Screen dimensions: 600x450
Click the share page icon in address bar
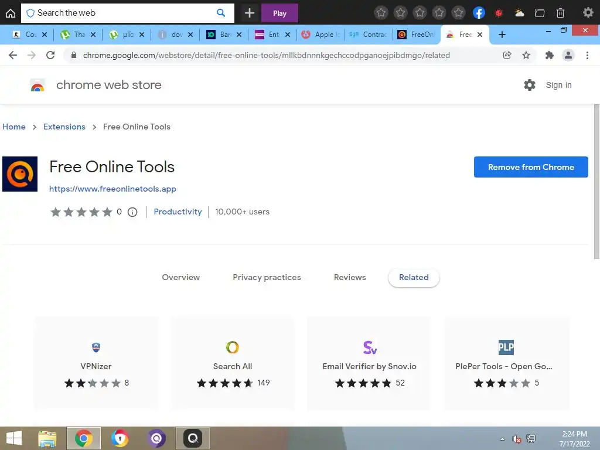pyautogui.click(x=507, y=55)
